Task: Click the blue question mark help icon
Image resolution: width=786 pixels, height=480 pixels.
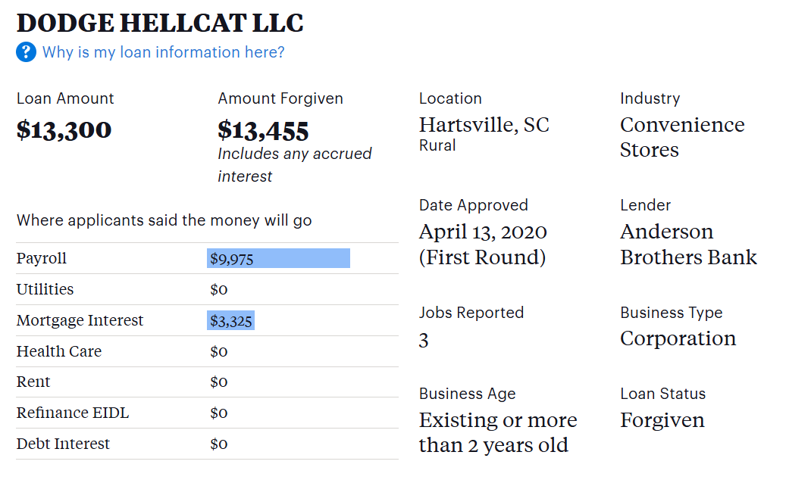Action: click(x=26, y=52)
